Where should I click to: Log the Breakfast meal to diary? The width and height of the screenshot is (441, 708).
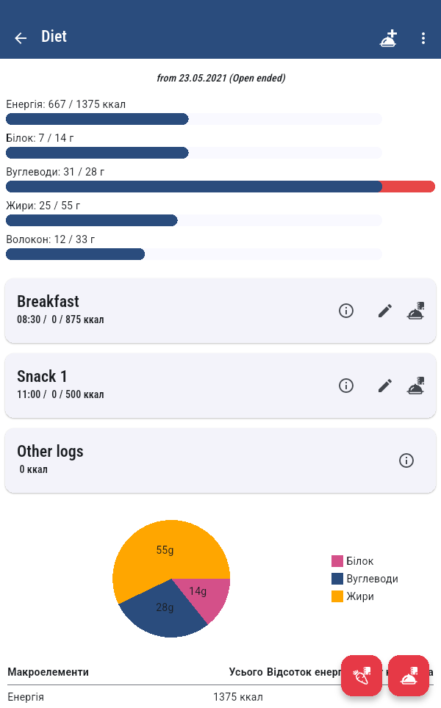tap(417, 311)
